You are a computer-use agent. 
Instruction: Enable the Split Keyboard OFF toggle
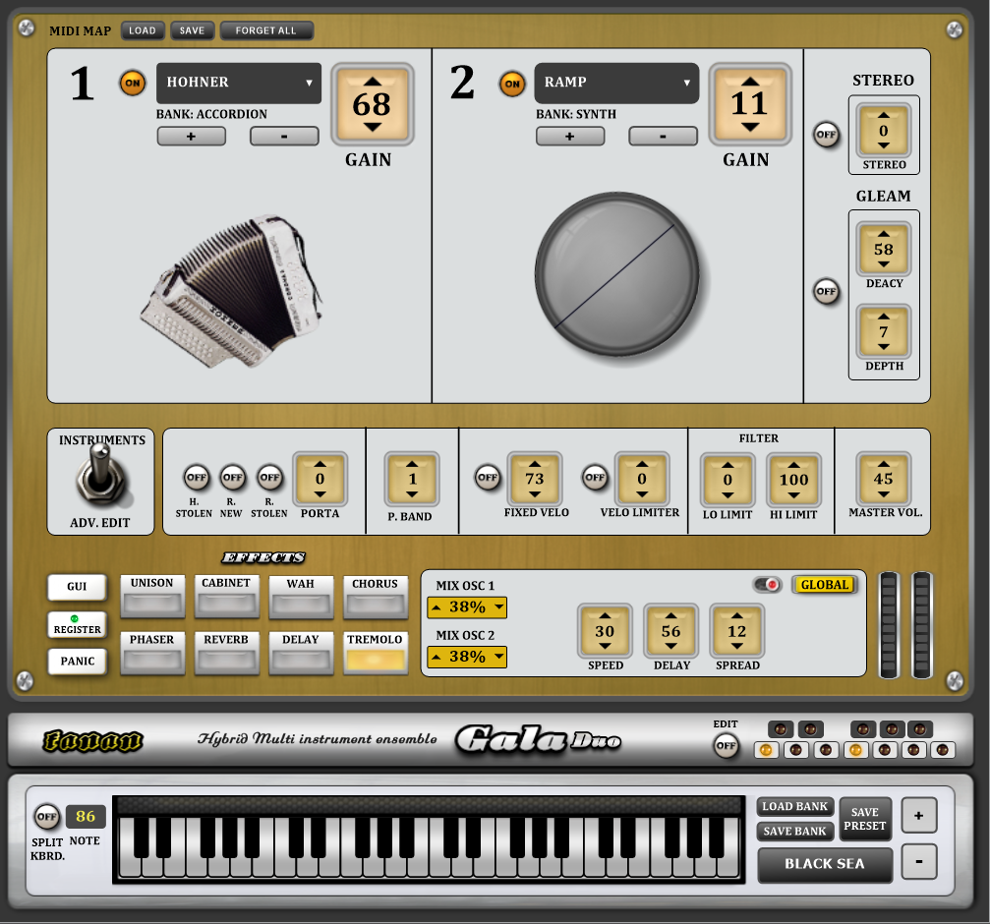46,816
